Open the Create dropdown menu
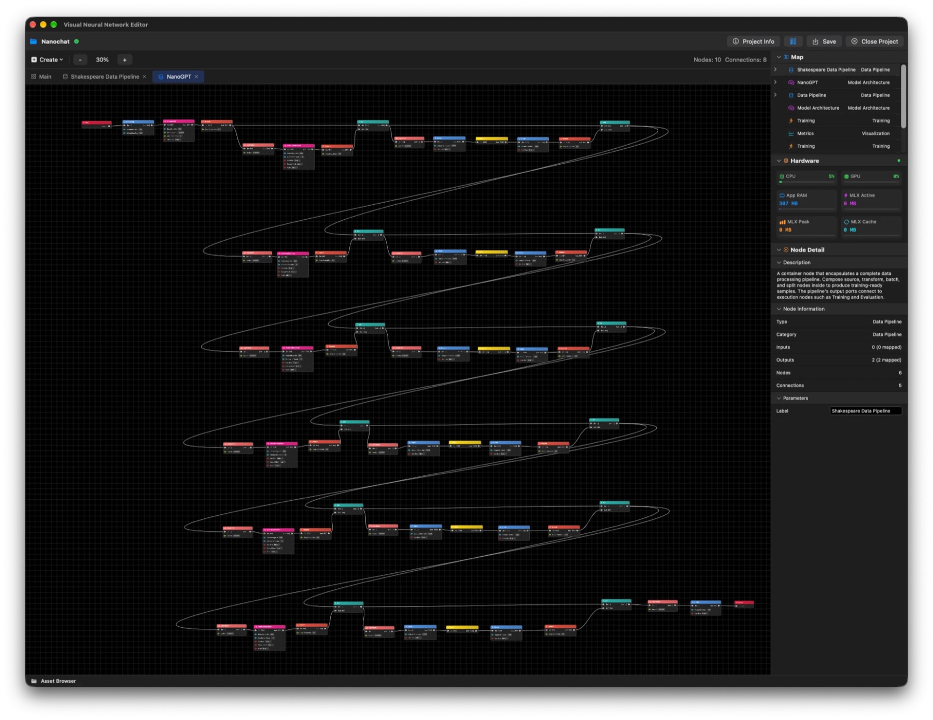 47,60
